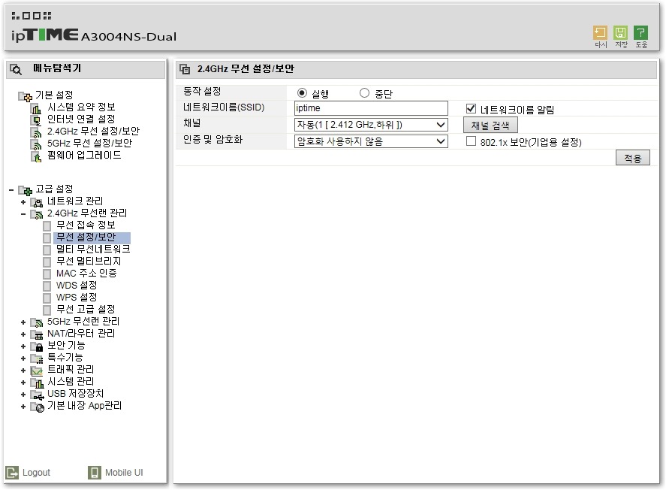Collapse the 2.4GHz 무선랜 관리 minus sign
The image size is (666, 490).
pos(23,214)
